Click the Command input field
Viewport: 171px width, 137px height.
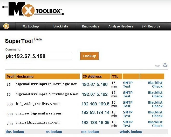38,56
